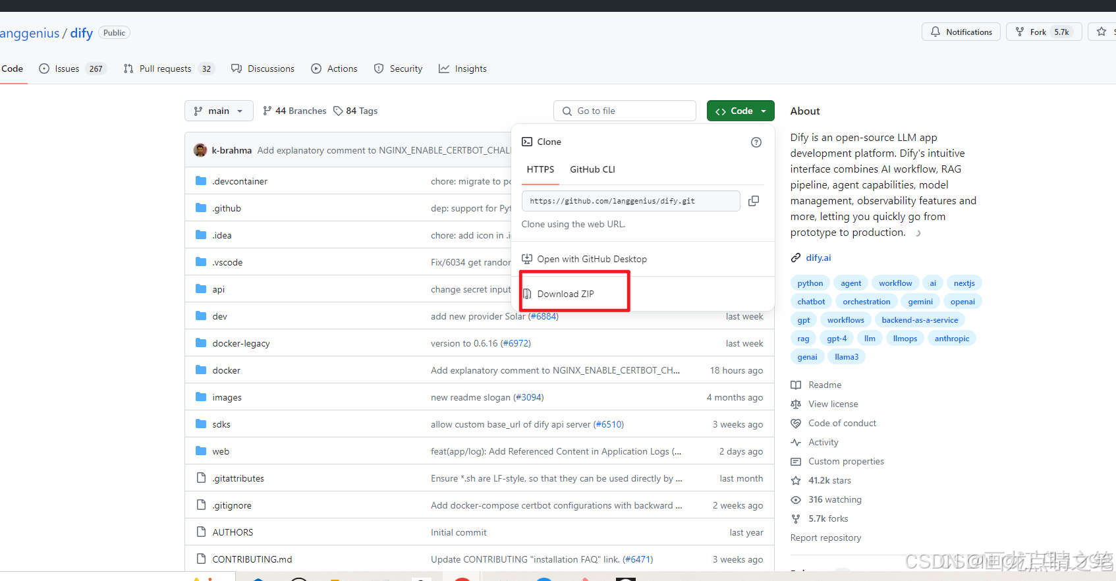The image size is (1116, 581).
Task: Click the heart icon beside Code of conduct
Action: 796,423
